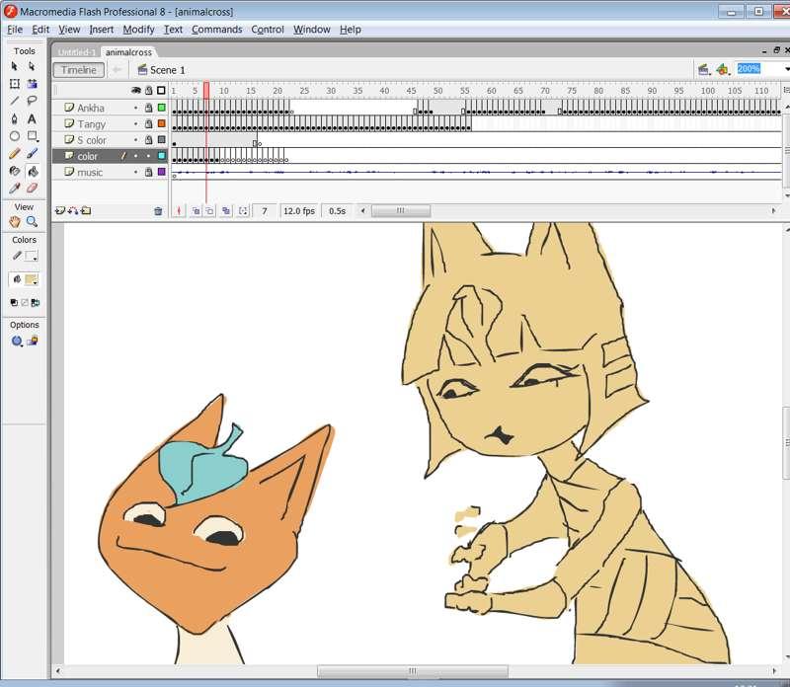Select the Lasso tool
The width and height of the screenshot is (790, 687).
32,101
